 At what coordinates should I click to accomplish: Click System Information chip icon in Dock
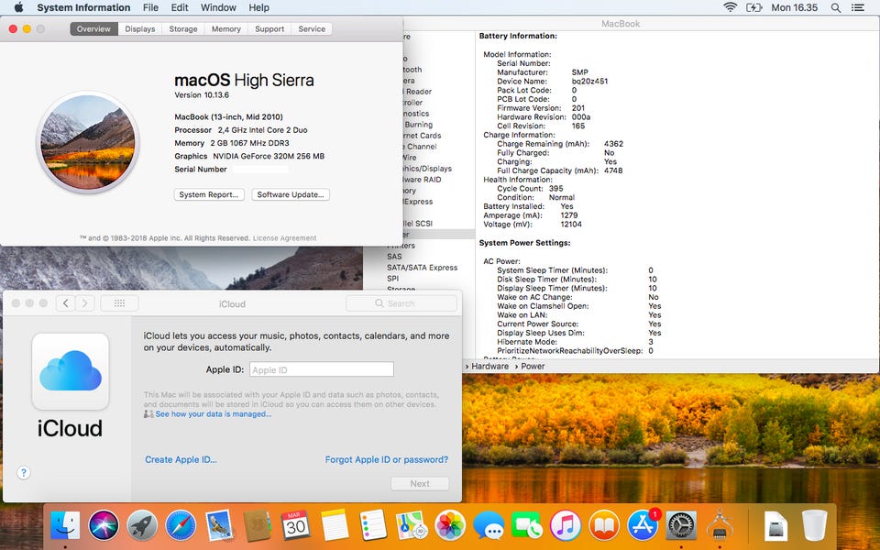pos(720,526)
